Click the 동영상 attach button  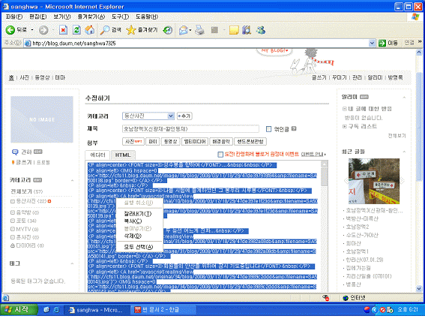click(170, 141)
